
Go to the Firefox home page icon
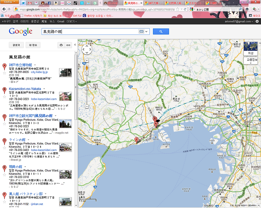coord(247,9)
